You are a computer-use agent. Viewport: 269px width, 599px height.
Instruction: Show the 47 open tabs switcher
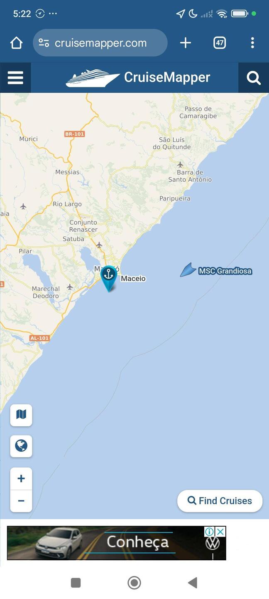tap(220, 43)
